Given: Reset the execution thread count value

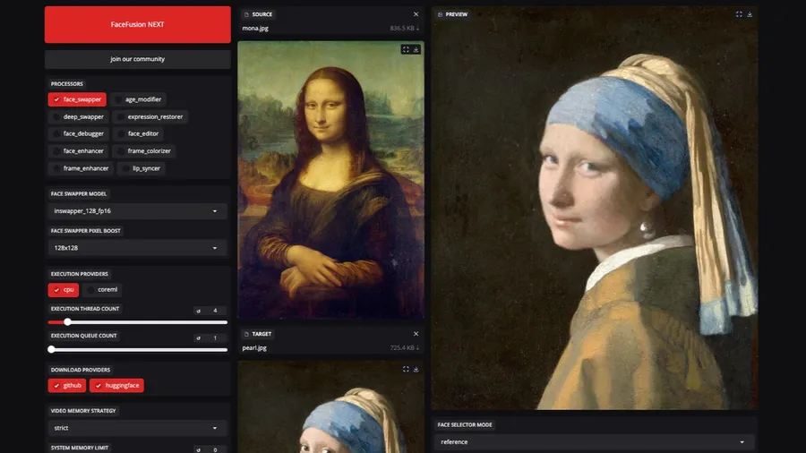Looking at the screenshot, I should pyautogui.click(x=198, y=311).
